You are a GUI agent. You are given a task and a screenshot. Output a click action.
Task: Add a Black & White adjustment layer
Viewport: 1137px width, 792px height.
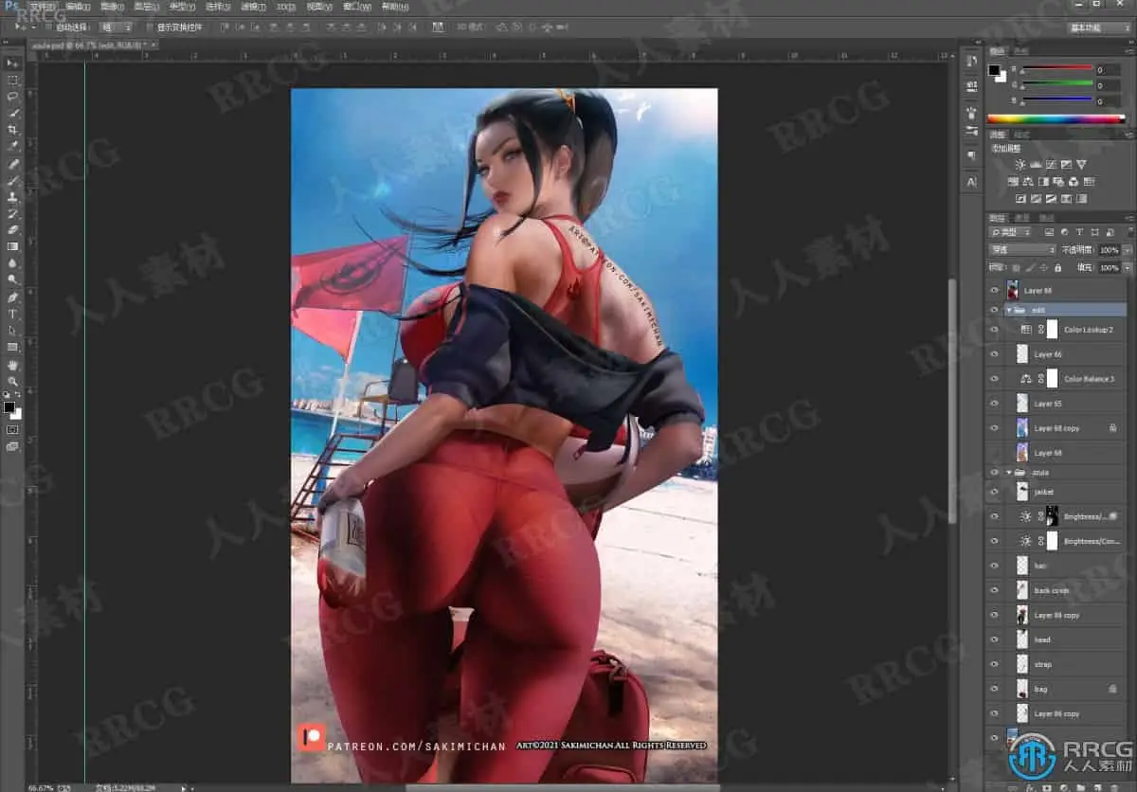pyautogui.click(x=1044, y=182)
